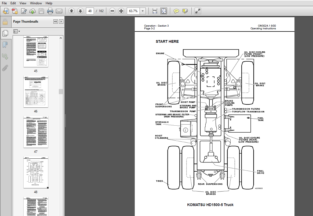Click the "HOIST PUMP" diagram label
Screen dimensions: 313x216
point(188,102)
